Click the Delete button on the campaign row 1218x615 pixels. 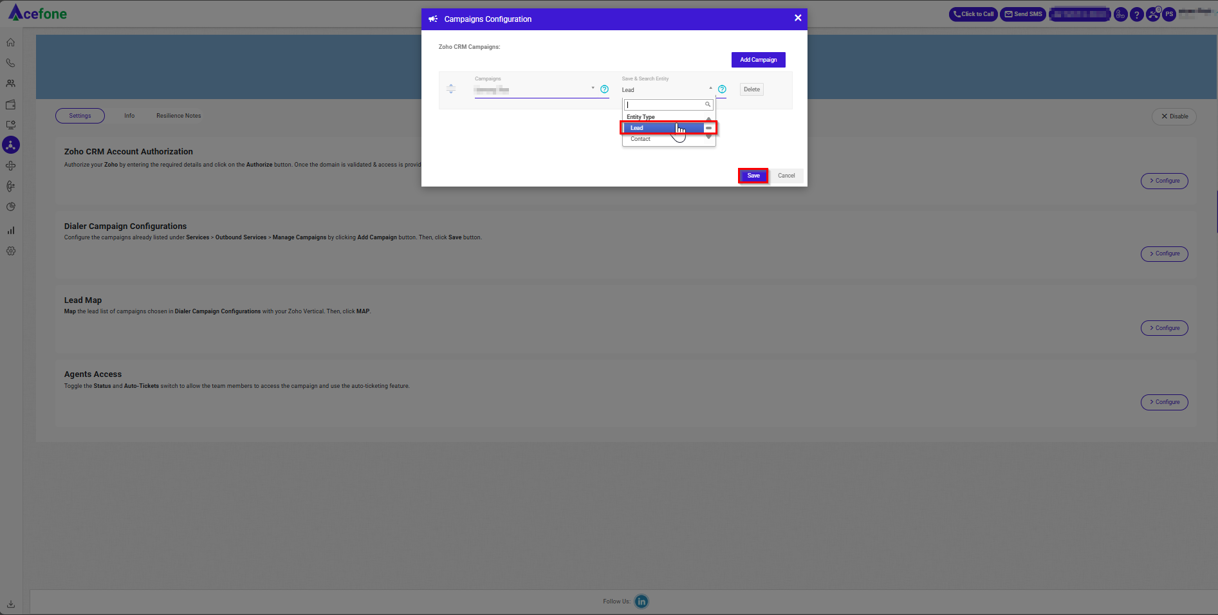coord(752,89)
